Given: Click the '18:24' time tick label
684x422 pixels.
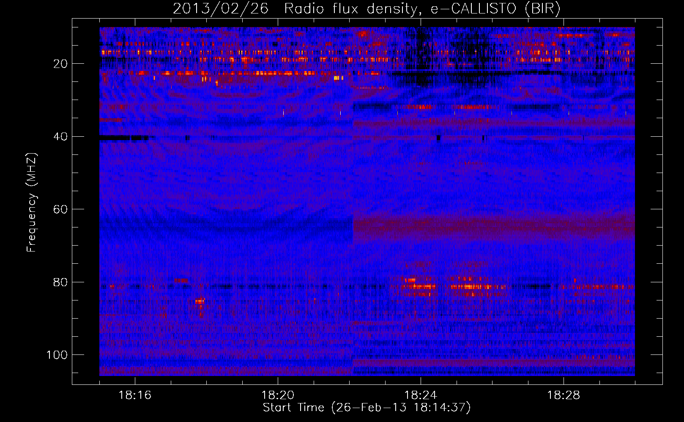Looking at the screenshot, I should [421, 395].
